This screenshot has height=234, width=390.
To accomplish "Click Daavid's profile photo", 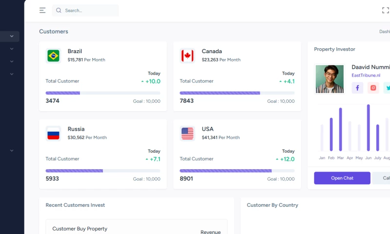I will (x=330, y=79).
